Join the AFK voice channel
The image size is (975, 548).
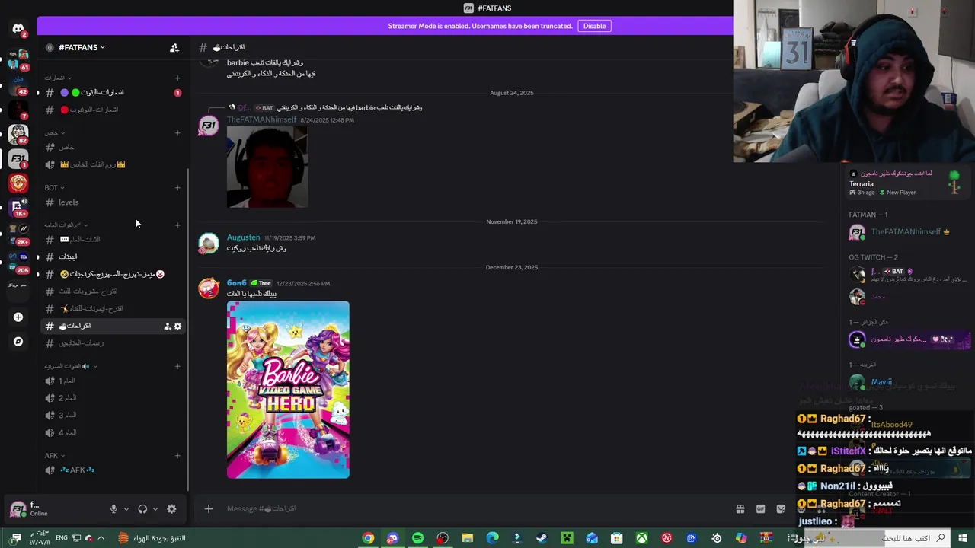[113, 470]
